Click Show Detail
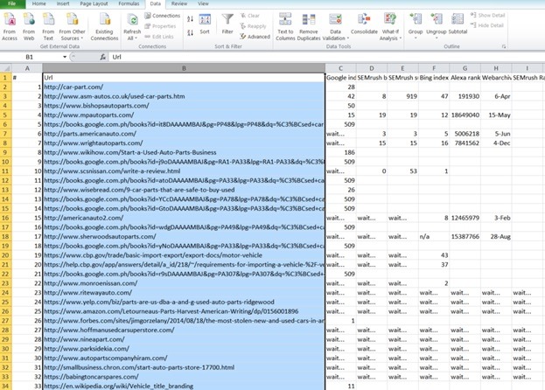This screenshot has height=390, width=545. point(487,15)
